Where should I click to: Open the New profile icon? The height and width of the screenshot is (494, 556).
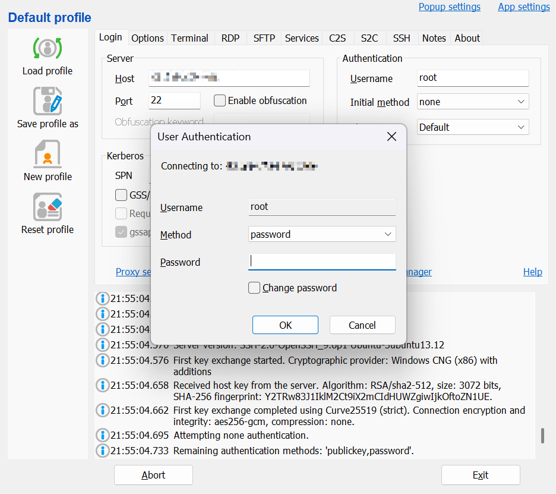48,153
